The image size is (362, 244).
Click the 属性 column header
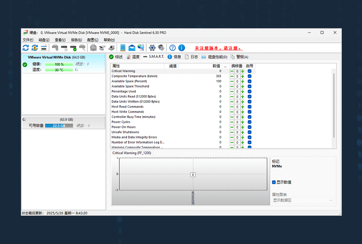pos(137,66)
